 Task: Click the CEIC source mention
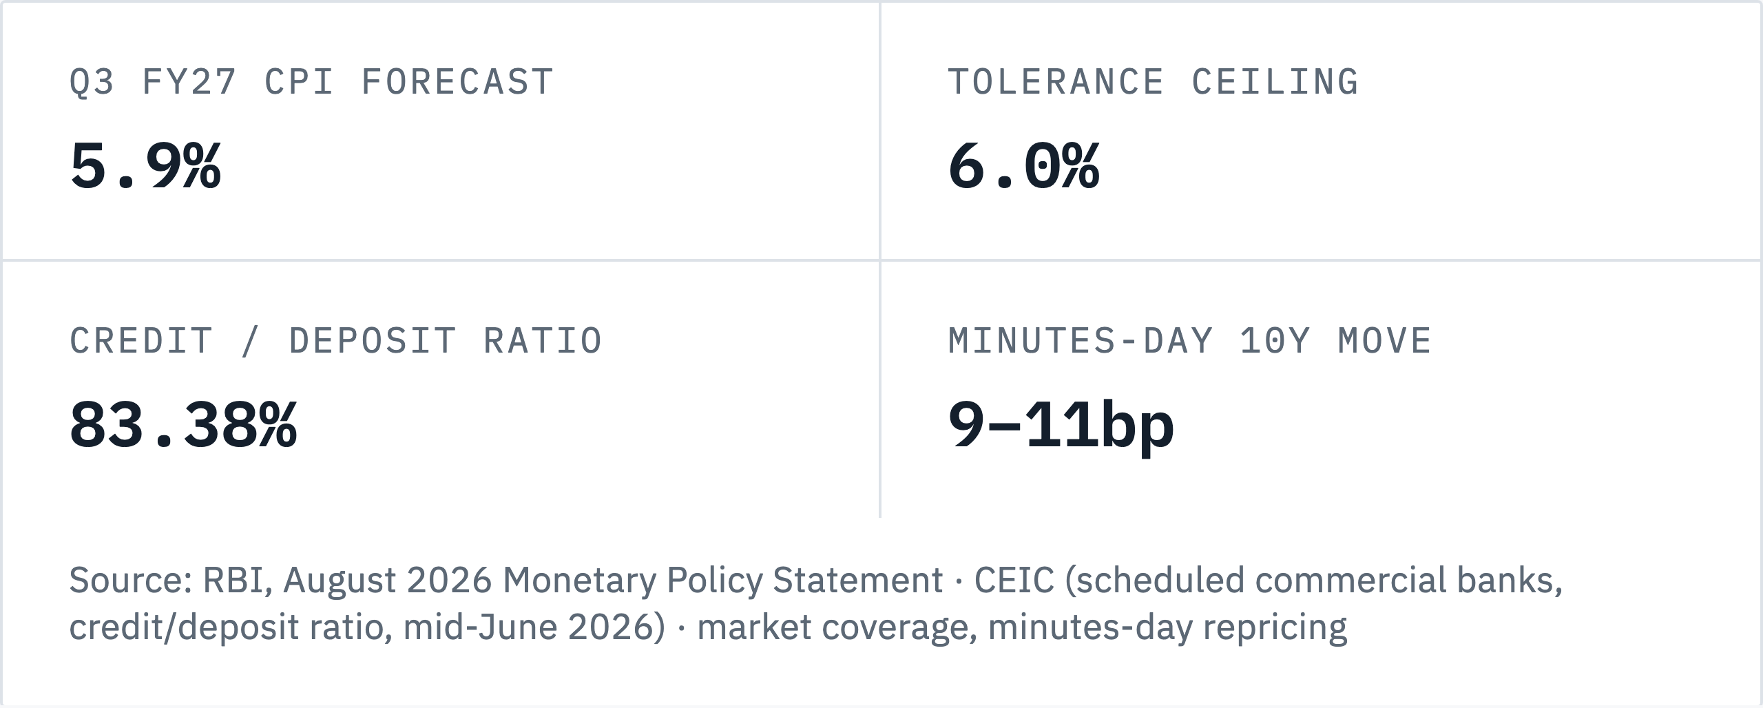click(1014, 581)
